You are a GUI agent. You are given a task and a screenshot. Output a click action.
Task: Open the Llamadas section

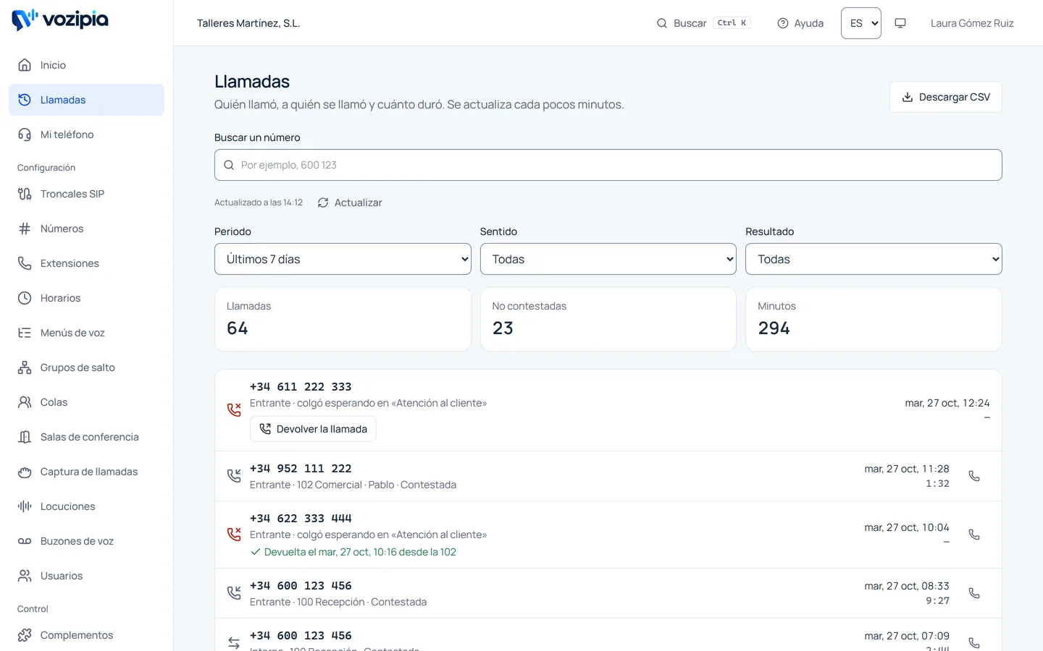[x=86, y=100]
